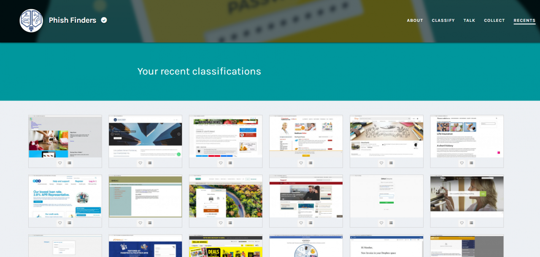Open the 2.8% APR loan rate thumbnail
The height and width of the screenshot is (257, 540).
pos(65,196)
